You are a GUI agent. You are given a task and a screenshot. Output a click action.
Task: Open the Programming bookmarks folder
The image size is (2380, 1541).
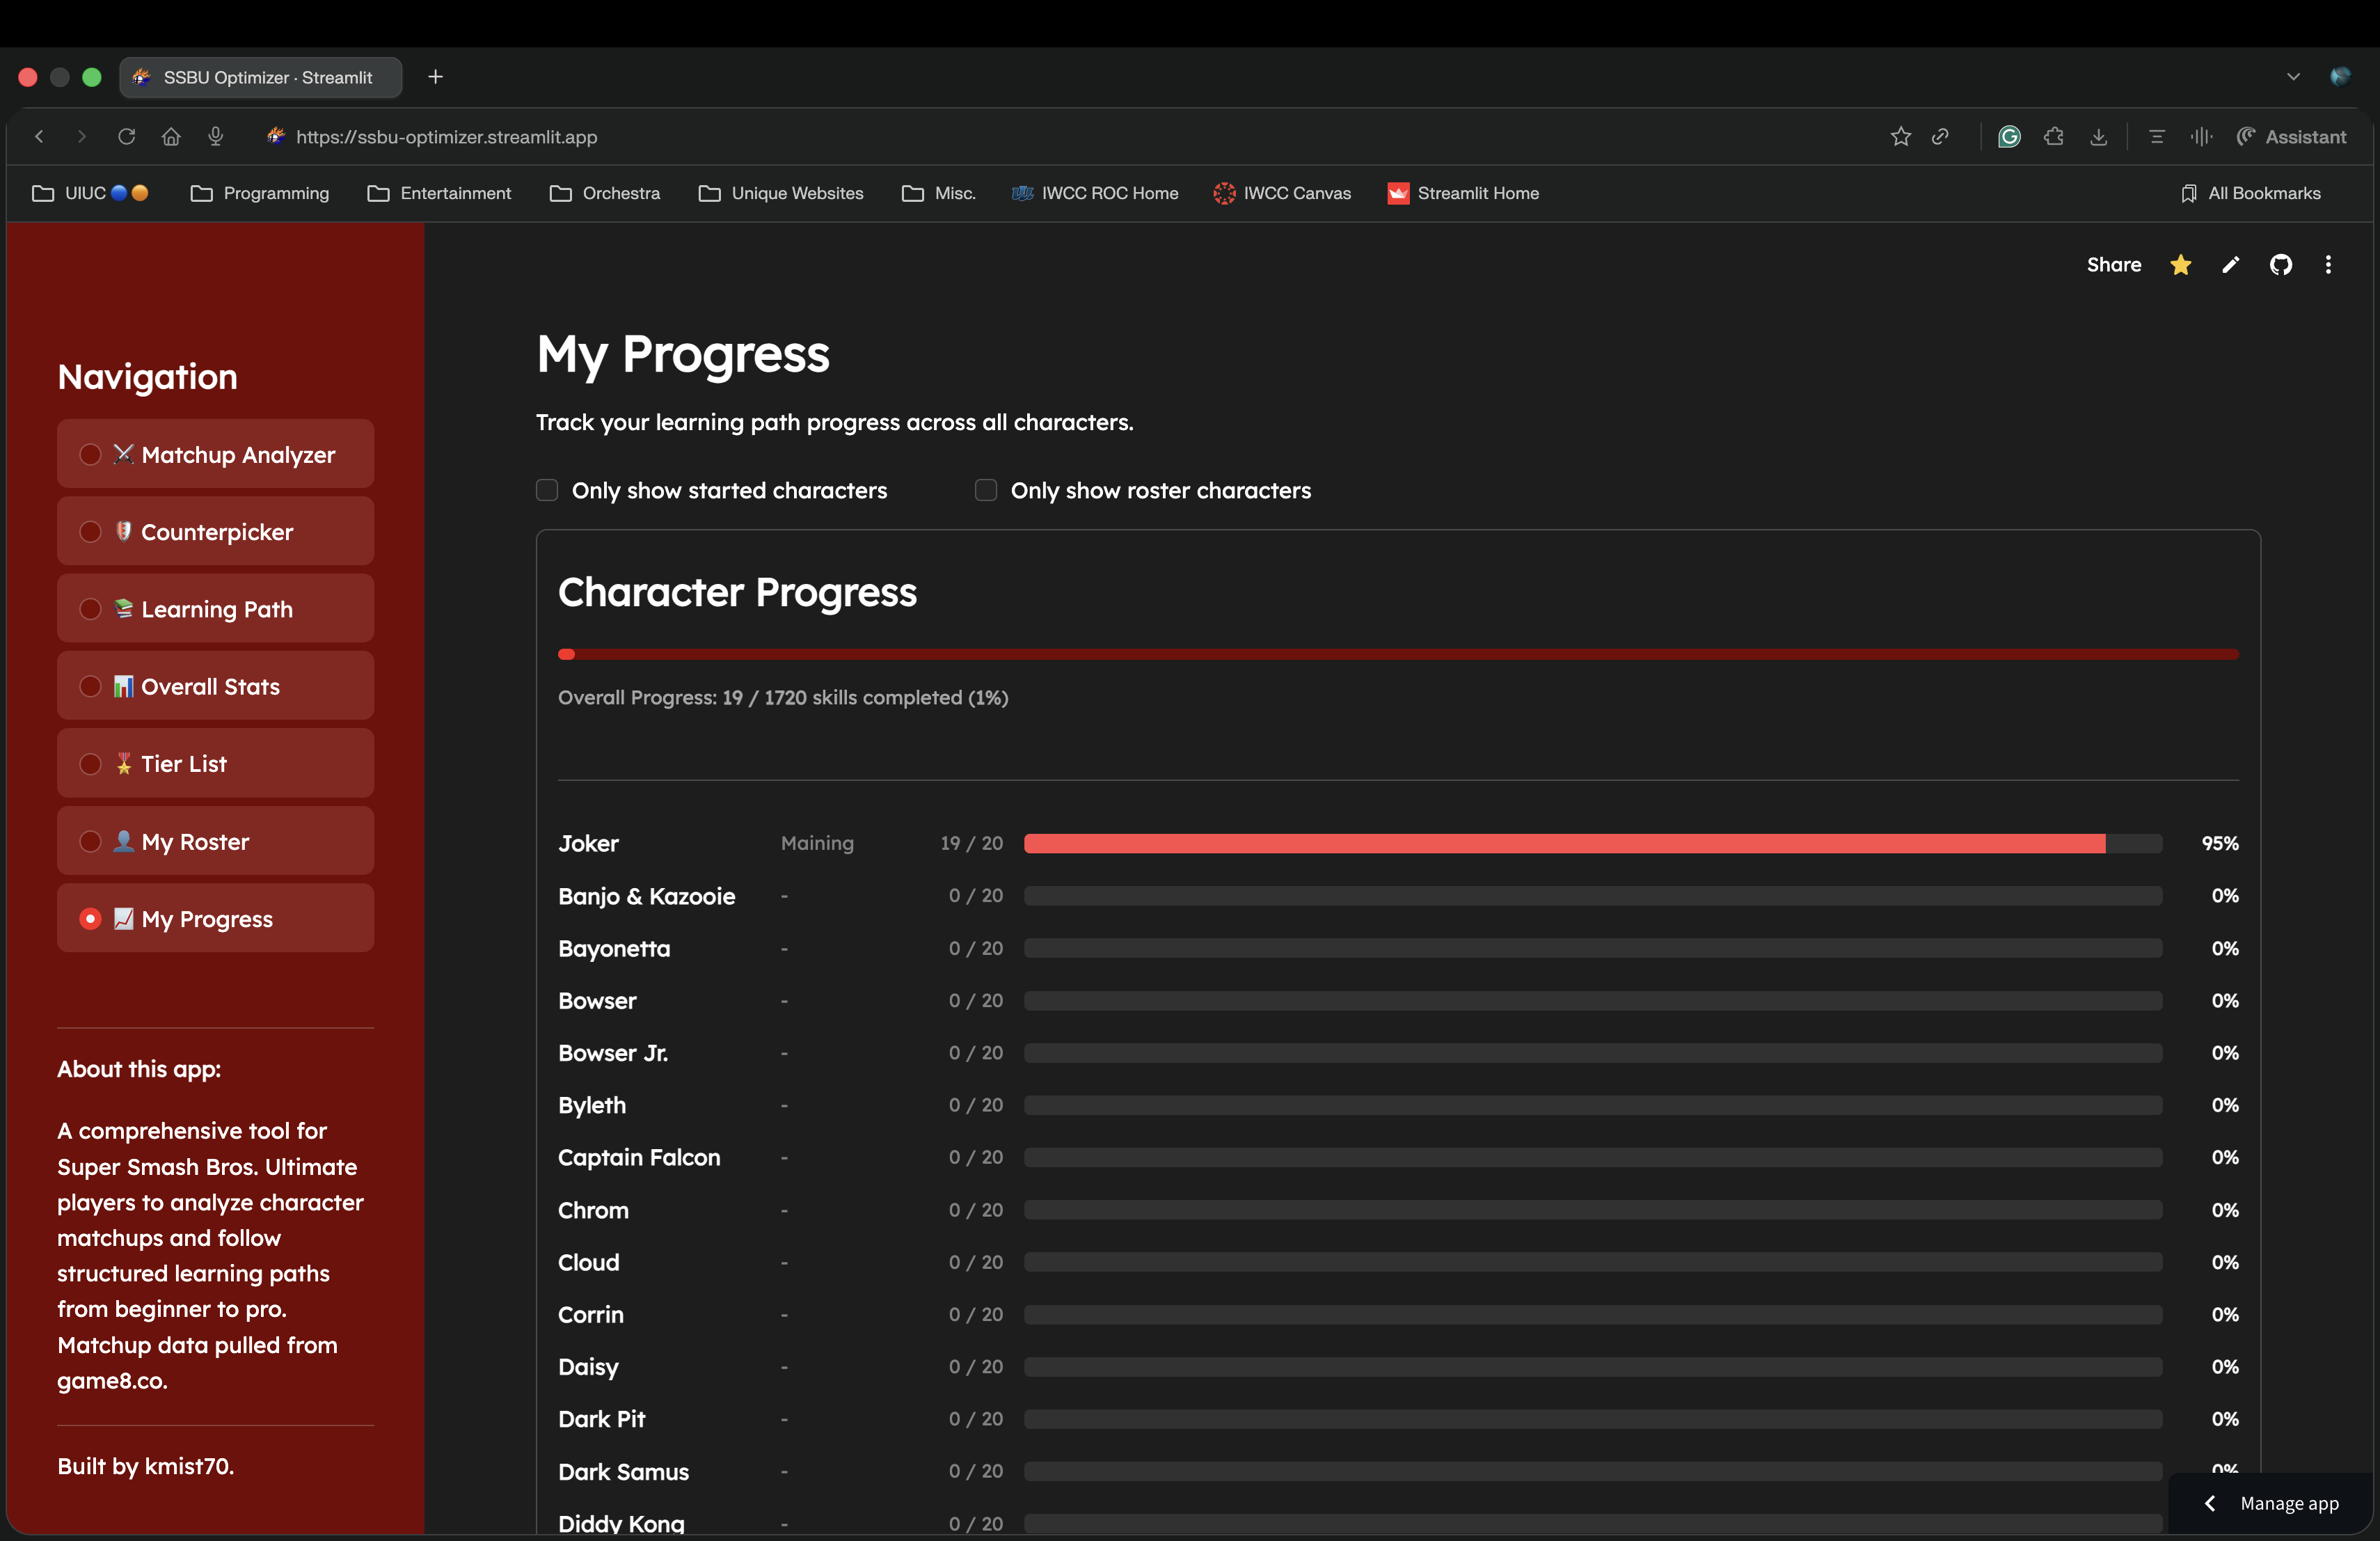[260, 193]
